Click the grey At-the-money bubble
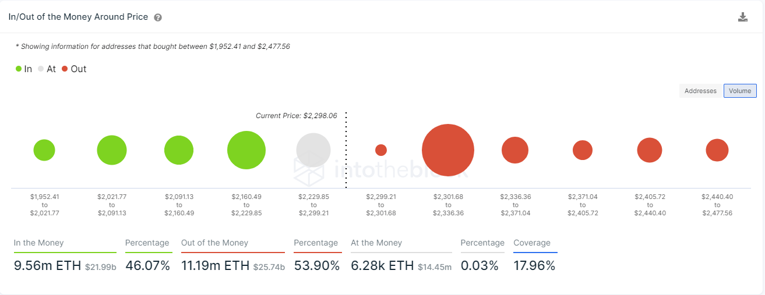 pos(313,150)
